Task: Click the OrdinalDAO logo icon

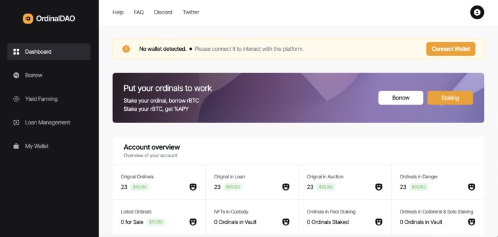Action: click(x=28, y=19)
